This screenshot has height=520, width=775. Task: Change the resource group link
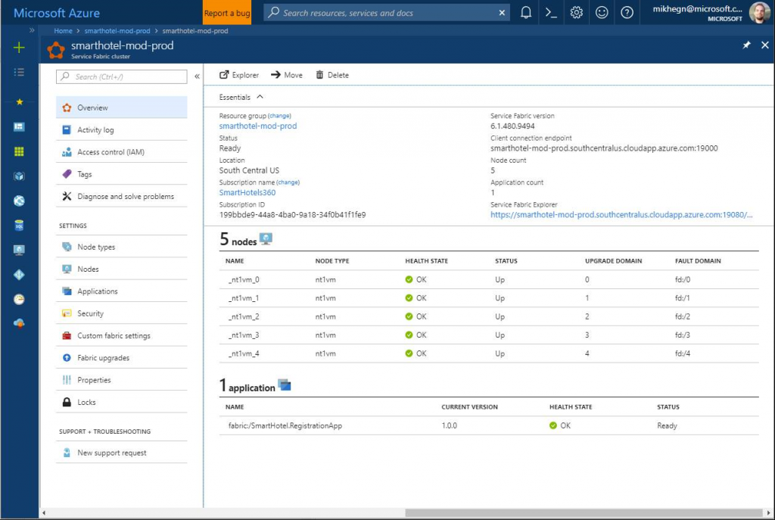[280, 116]
